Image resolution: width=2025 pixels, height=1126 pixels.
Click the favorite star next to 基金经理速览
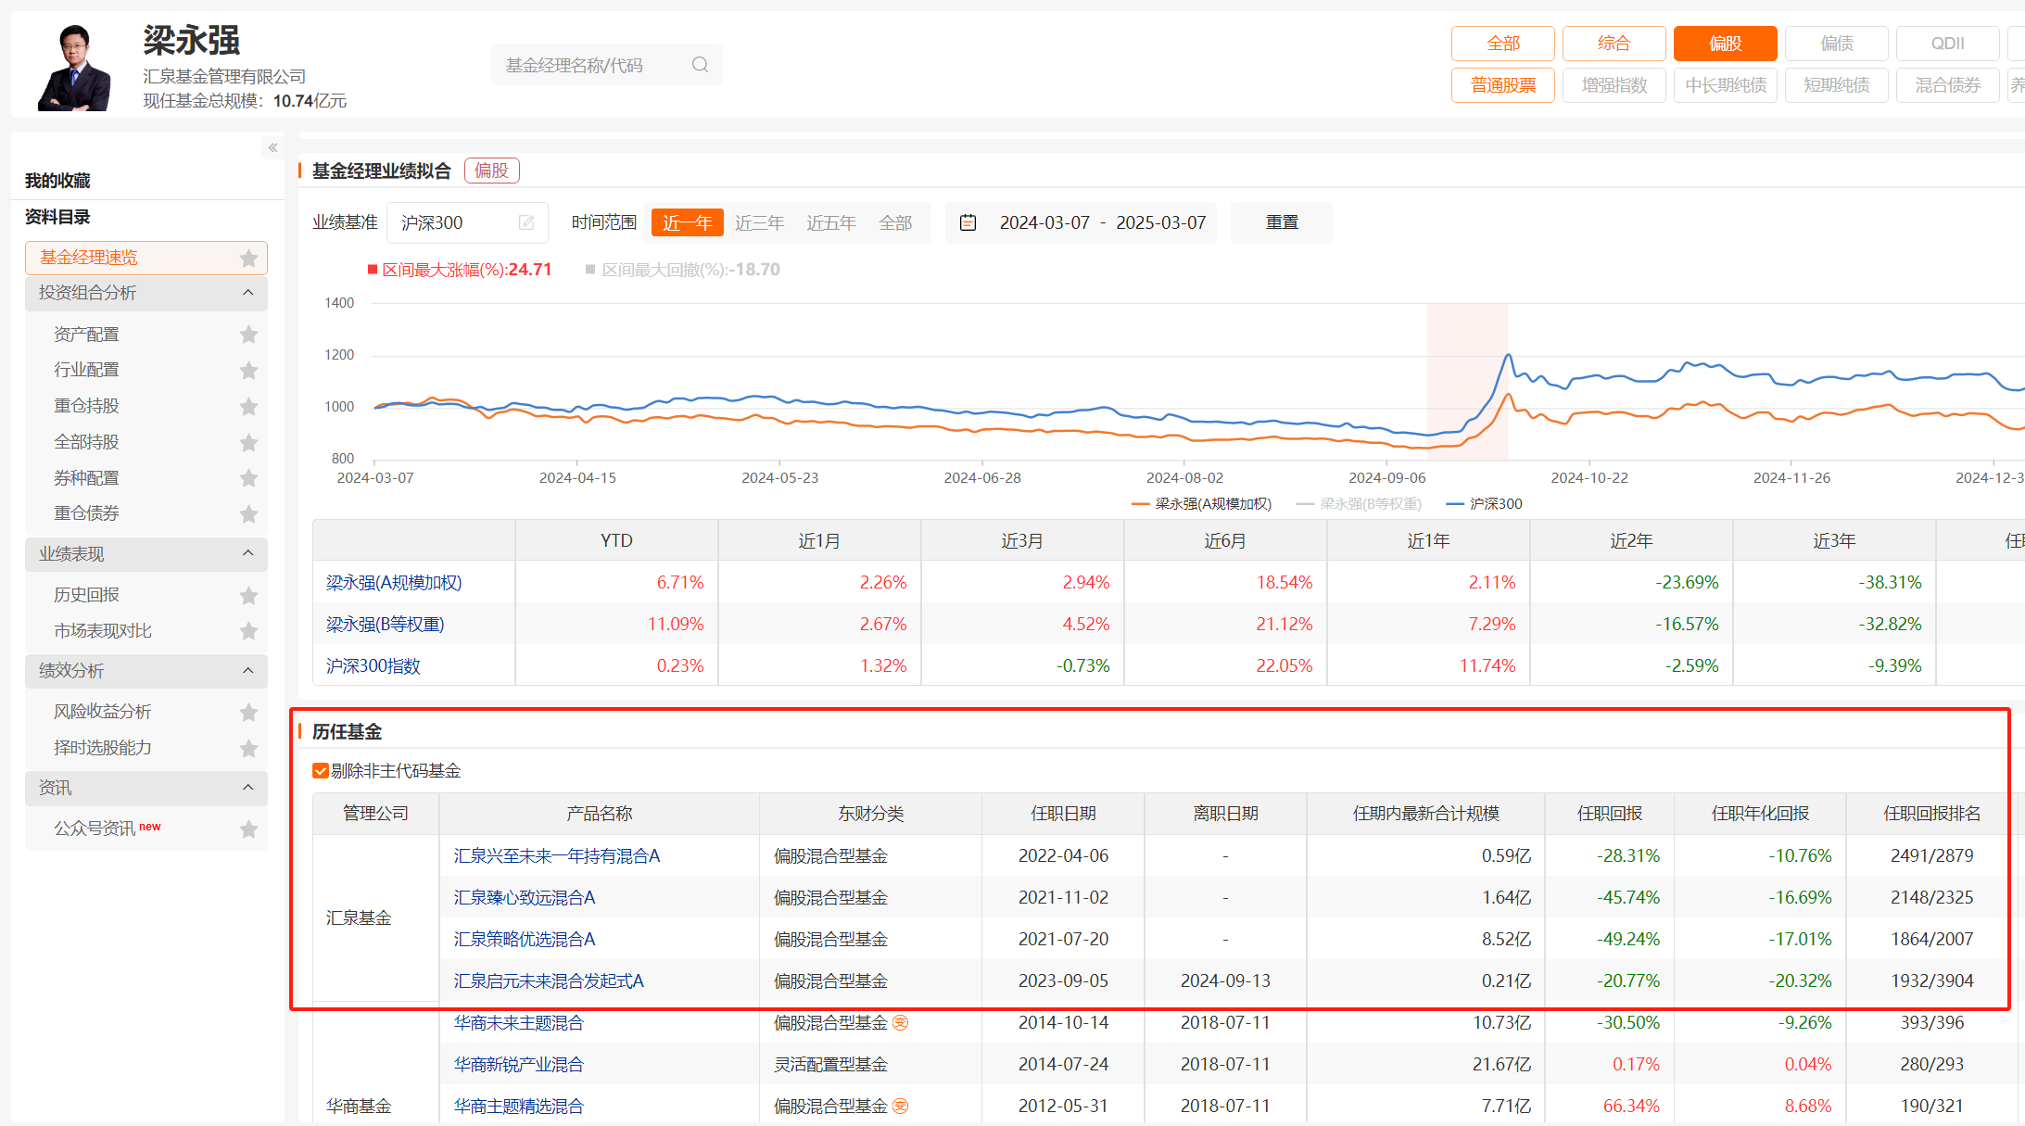tap(248, 258)
